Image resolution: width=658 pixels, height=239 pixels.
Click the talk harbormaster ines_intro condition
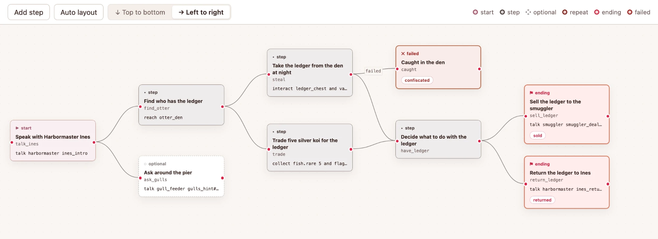click(x=51, y=153)
